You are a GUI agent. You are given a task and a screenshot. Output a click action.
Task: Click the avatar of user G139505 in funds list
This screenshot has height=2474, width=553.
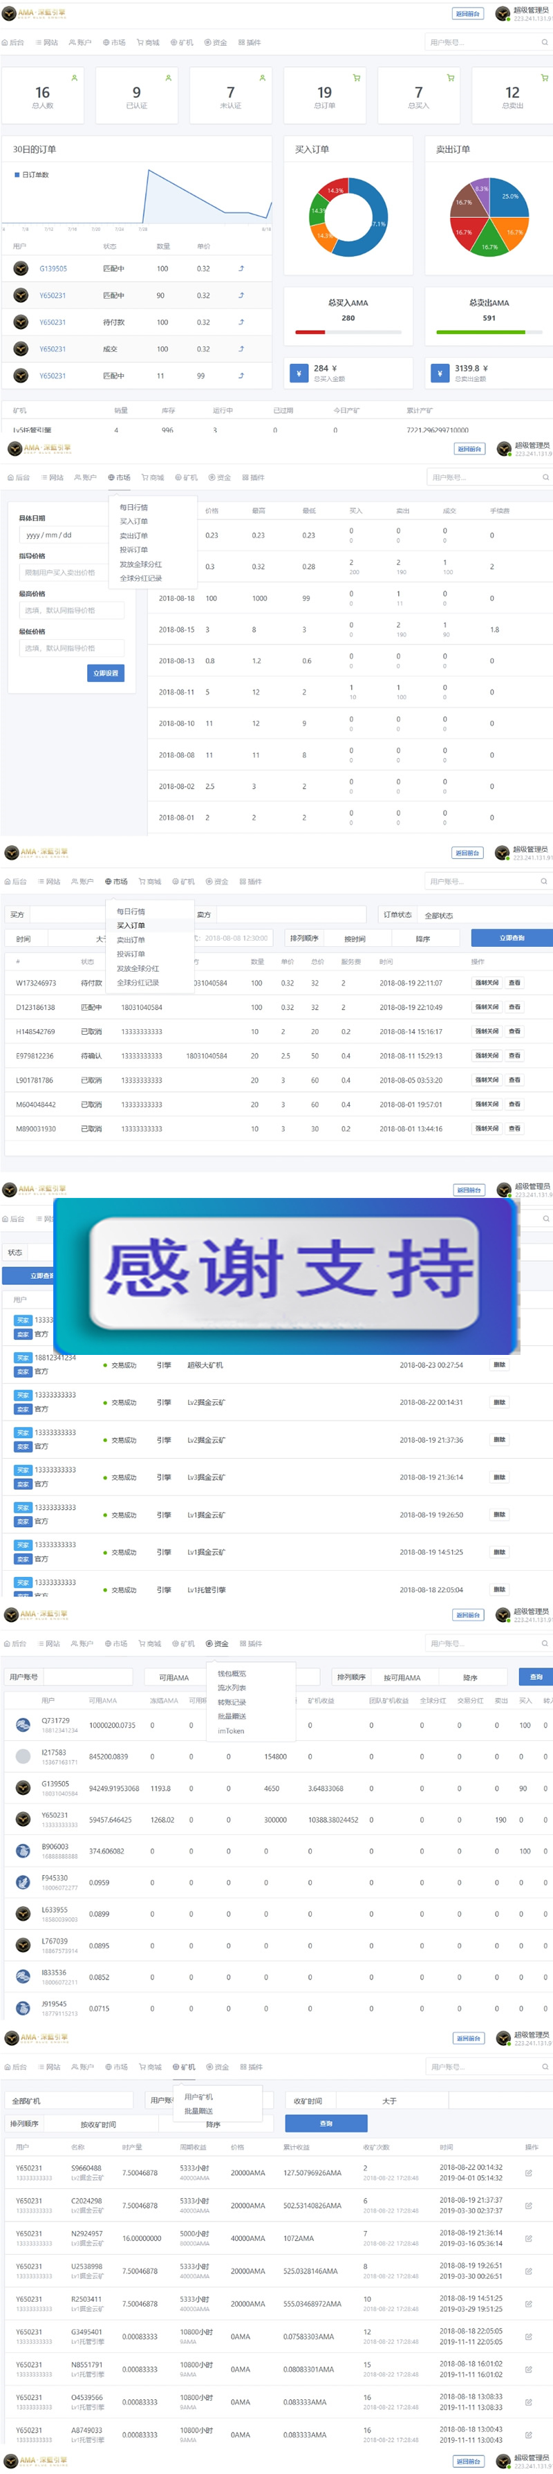pyautogui.click(x=23, y=1789)
